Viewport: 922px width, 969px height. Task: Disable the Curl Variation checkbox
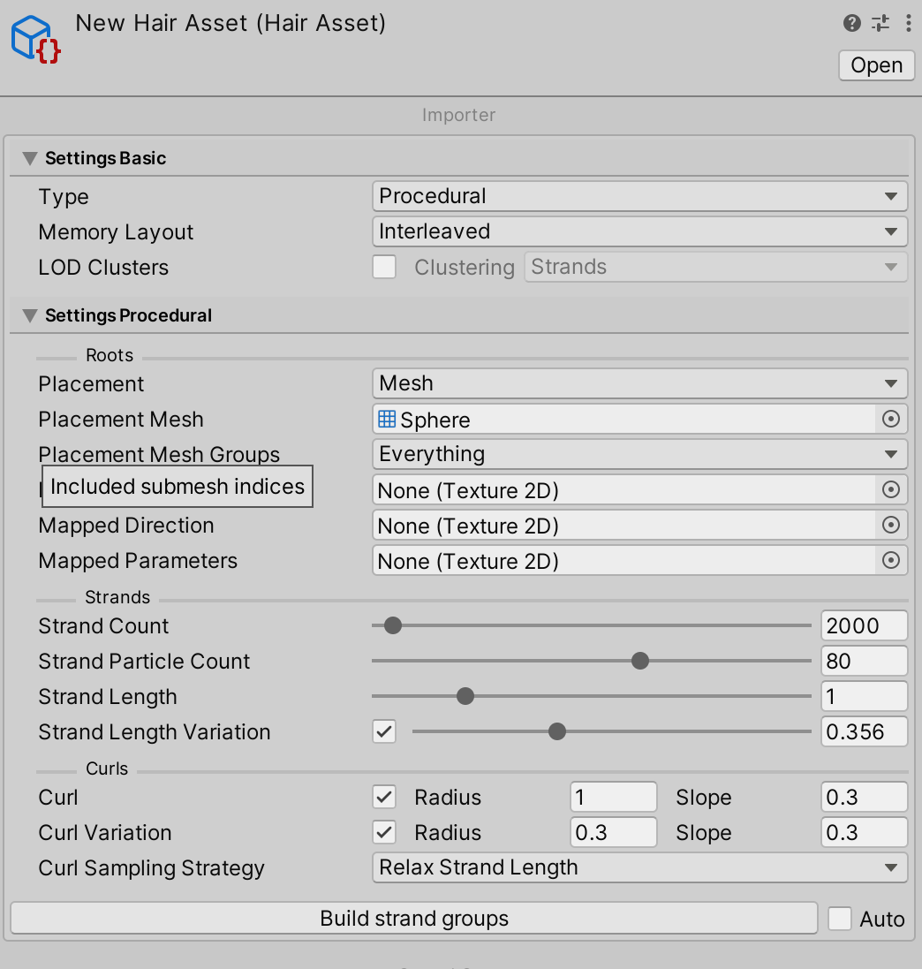384,832
